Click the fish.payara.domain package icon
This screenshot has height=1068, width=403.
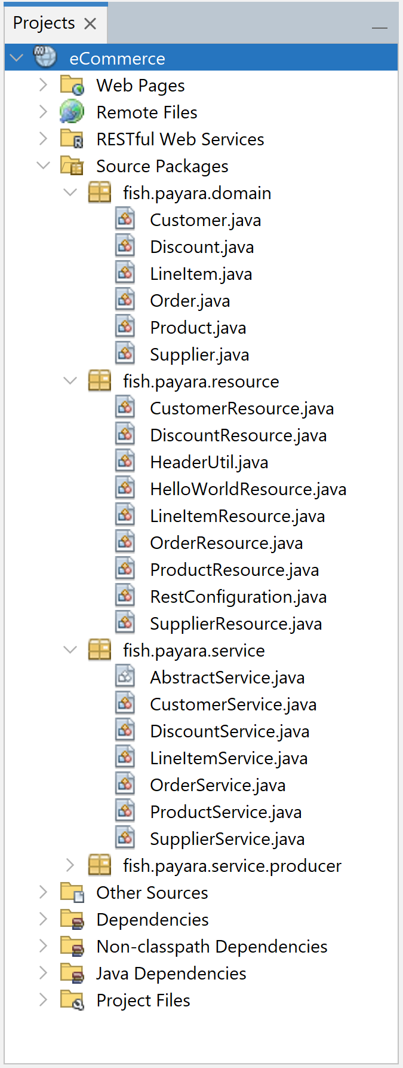99,193
